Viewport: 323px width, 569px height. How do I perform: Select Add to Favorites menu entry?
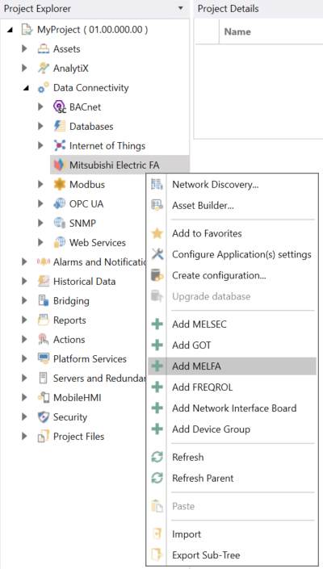pos(233,233)
